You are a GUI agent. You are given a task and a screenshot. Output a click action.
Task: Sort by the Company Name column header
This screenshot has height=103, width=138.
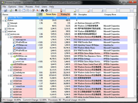115,14
